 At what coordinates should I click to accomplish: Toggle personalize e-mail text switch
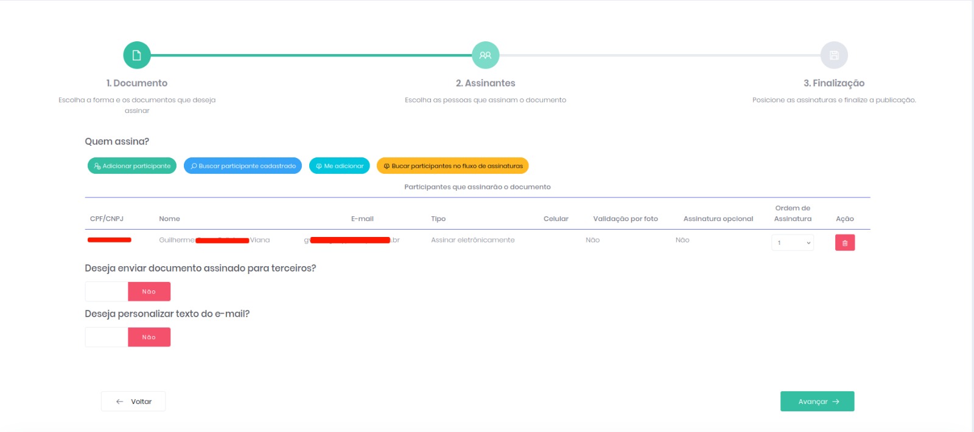click(x=128, y=337)
